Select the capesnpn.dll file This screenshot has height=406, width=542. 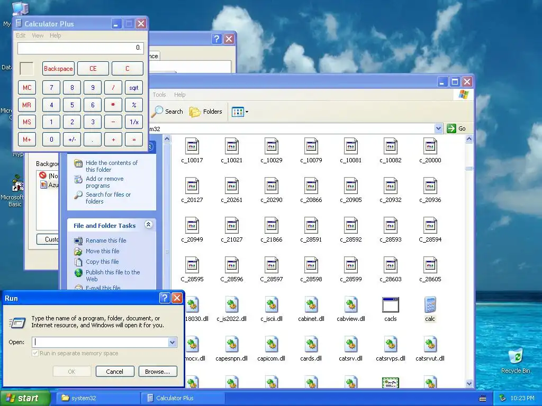pyautogui.click(x=232, y=349)
